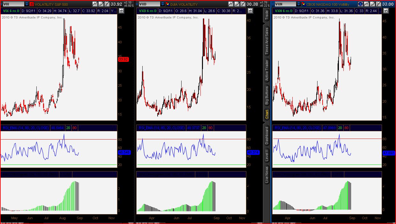Viewport: 396px width, 224px height.
Task: Toggle chart mode icon below VIX header
Action: point(121,11)
